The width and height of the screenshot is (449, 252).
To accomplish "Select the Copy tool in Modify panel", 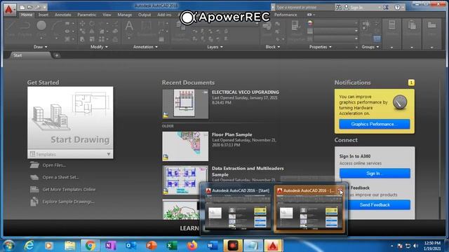I will [x=82, y=31].
